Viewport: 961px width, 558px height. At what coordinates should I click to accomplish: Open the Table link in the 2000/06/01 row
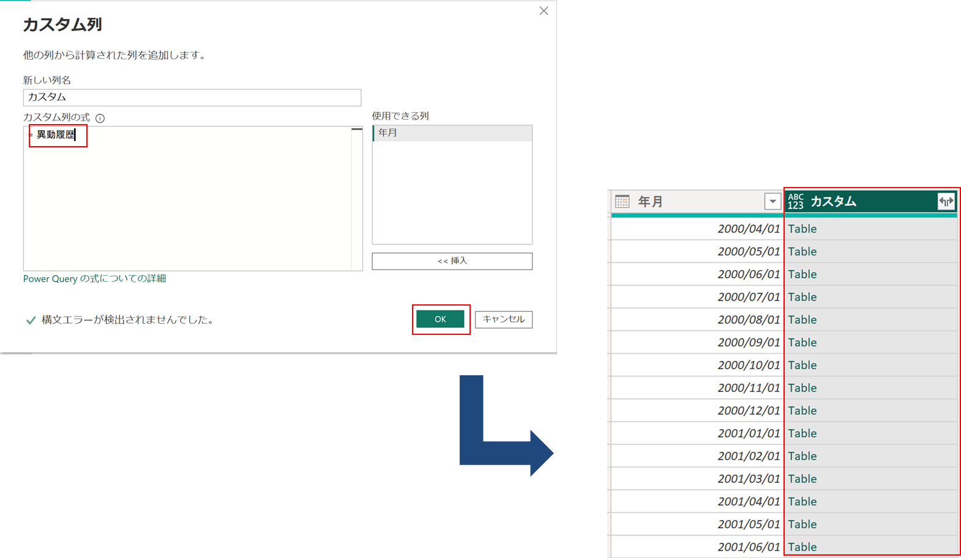pyautogui.click(x=802, y=274)
